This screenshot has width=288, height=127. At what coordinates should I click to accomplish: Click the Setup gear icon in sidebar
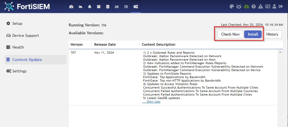pos(8,23)
